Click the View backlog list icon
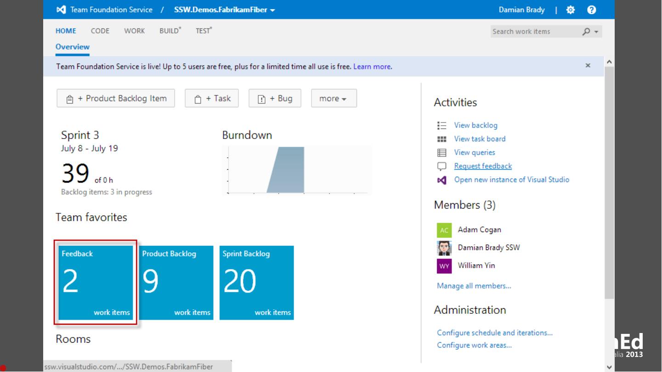662x372 pixels. (x=441, y=125)
